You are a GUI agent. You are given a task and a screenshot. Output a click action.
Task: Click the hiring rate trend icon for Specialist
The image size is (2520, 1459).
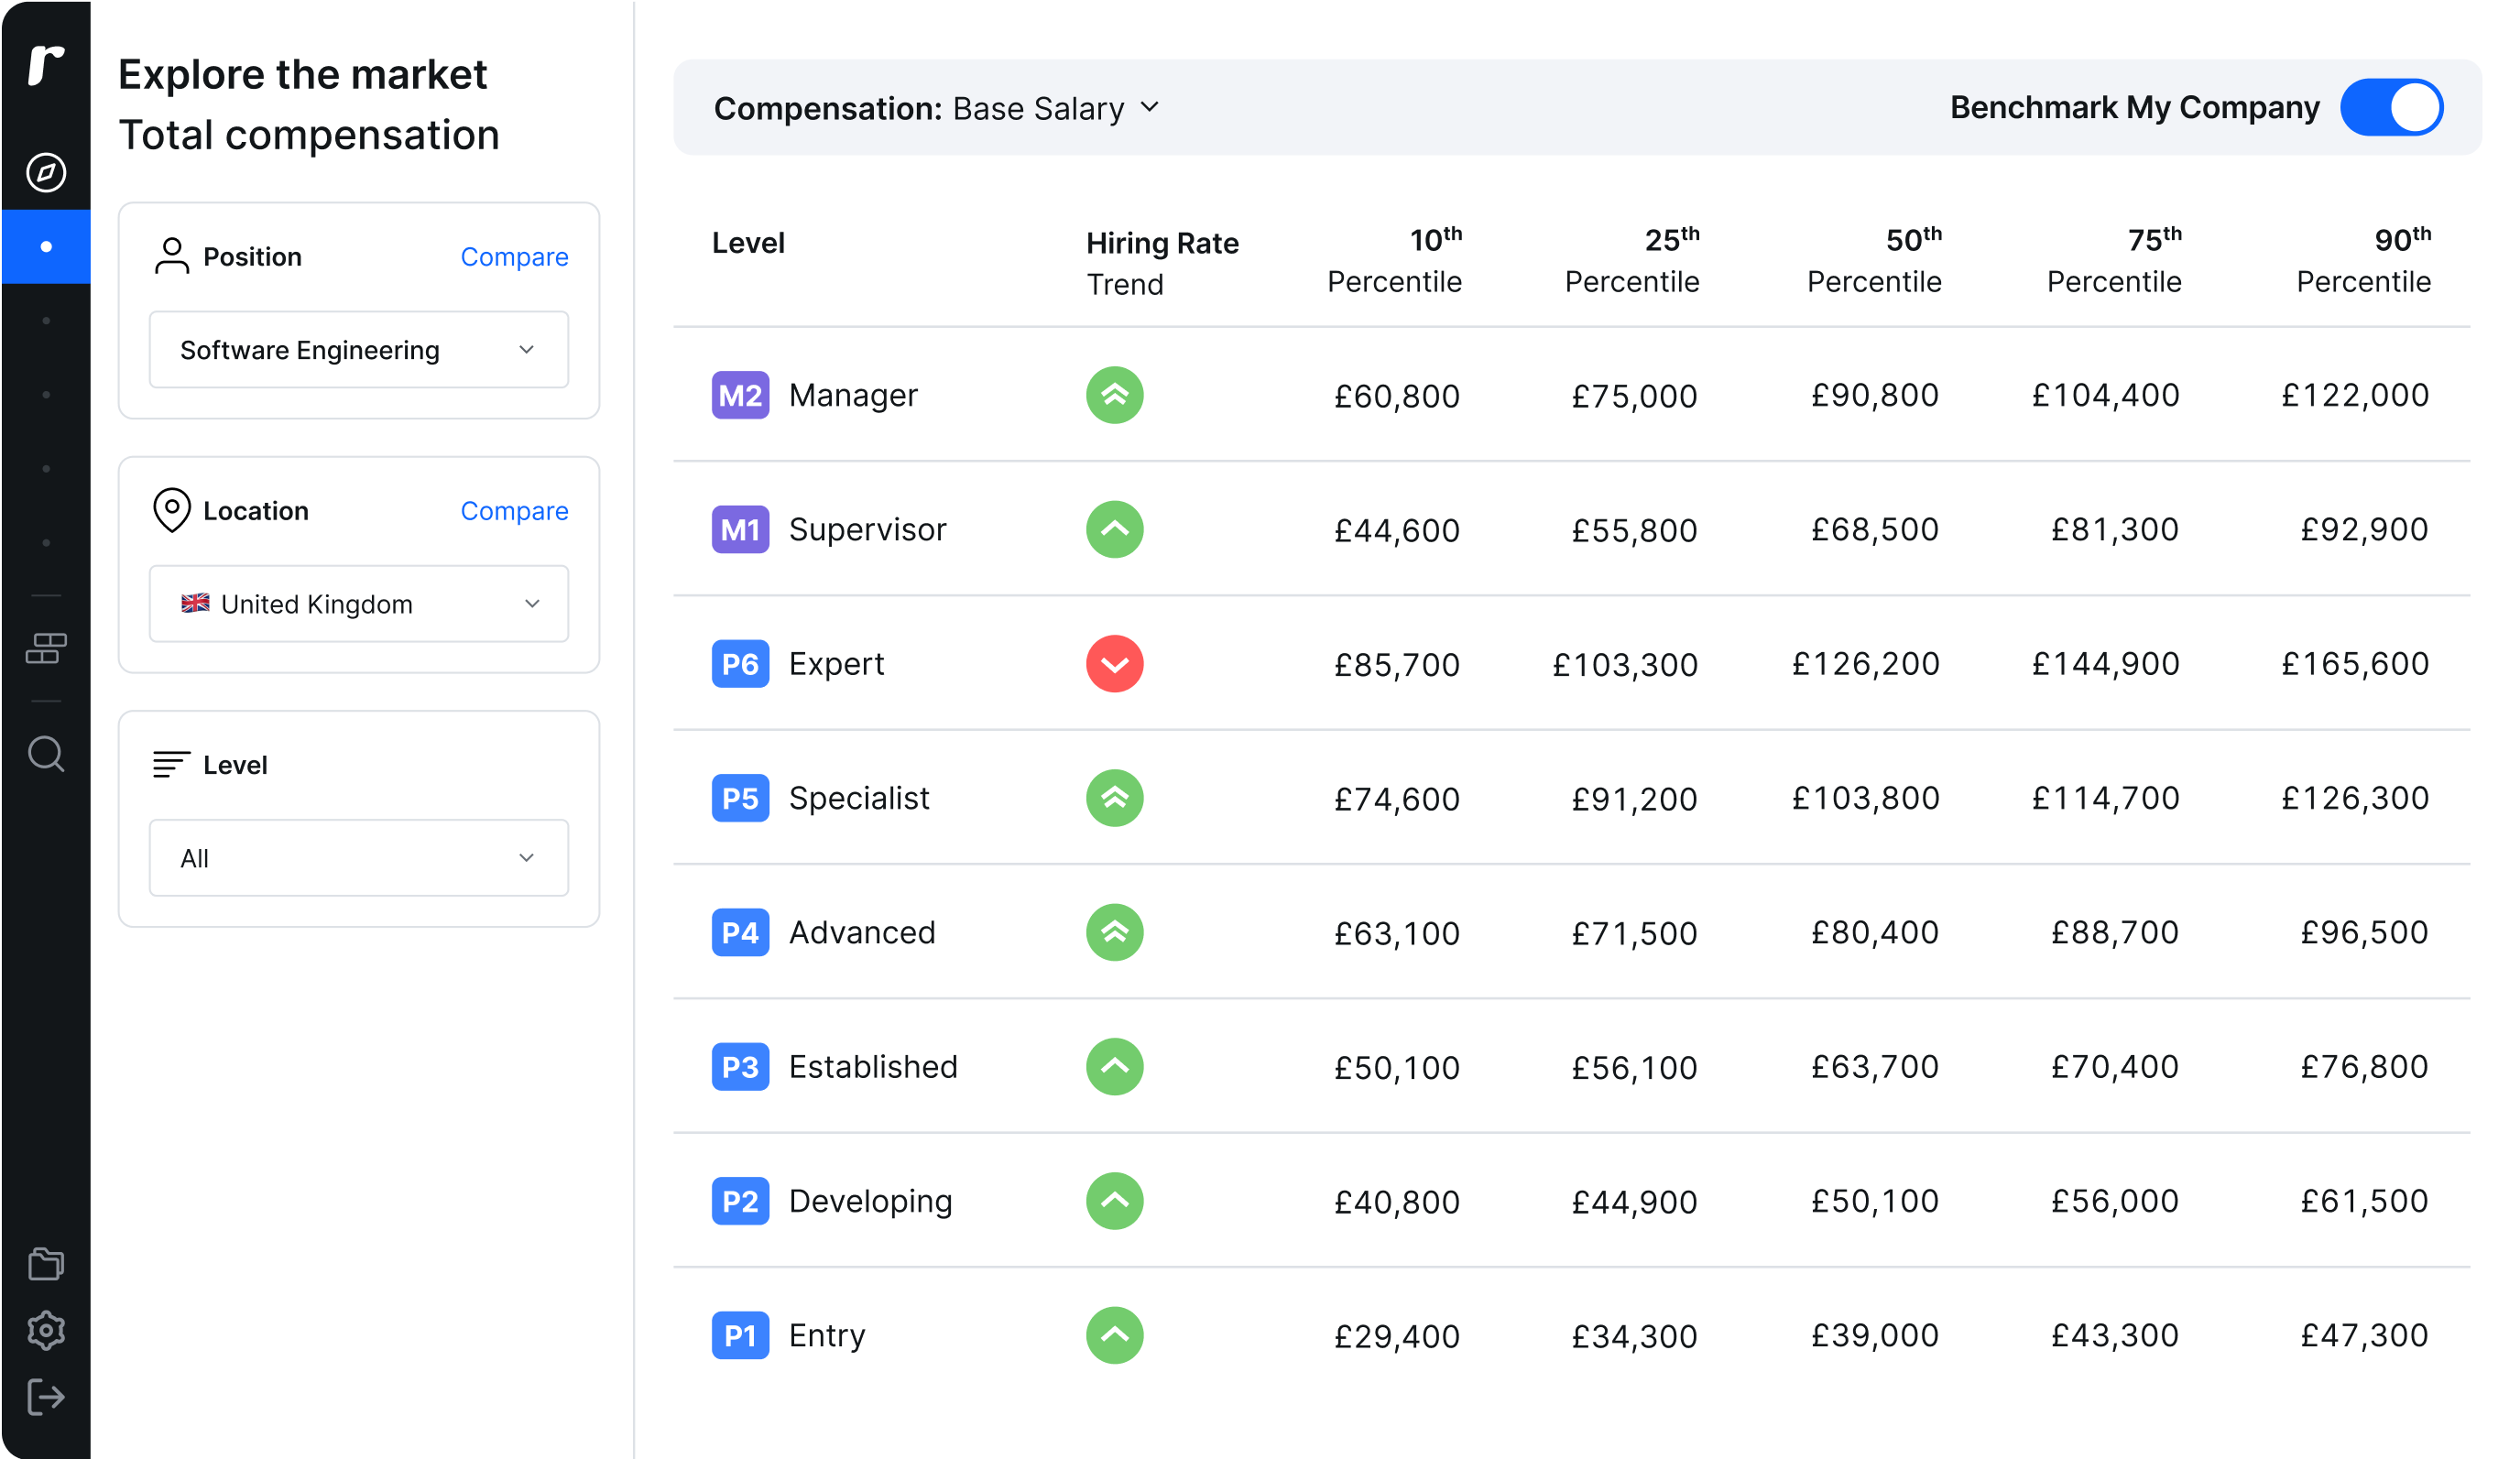(1113, 797)
